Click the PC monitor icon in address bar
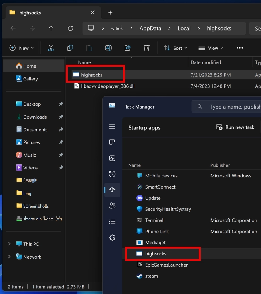The width and height of the screenshot is (261, 294). click(91, 28)
